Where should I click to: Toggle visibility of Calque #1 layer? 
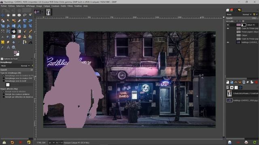(x=228, y=25)
